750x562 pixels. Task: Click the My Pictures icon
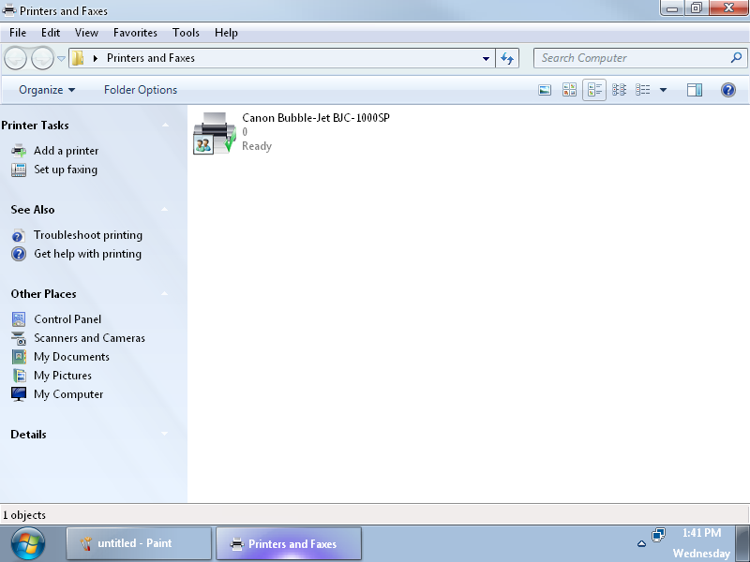tap(19, 376)
